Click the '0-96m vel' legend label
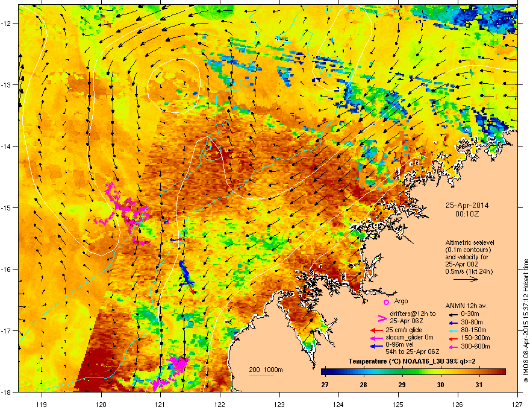The image size is (530, 410). pos(399,344)
